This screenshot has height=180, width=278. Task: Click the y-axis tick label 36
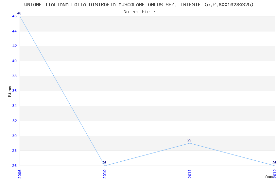coord(14,91)
